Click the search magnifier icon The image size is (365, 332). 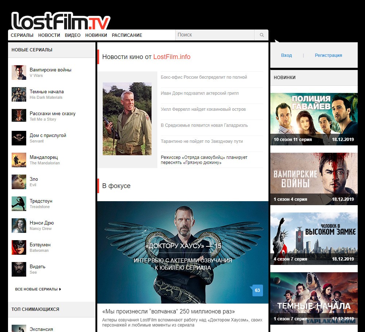tap(262, 35)
